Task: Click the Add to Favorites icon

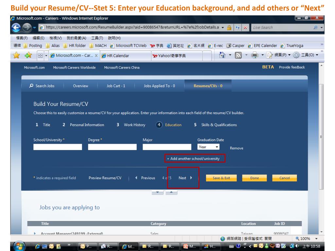Action: [x=28, y=55]
